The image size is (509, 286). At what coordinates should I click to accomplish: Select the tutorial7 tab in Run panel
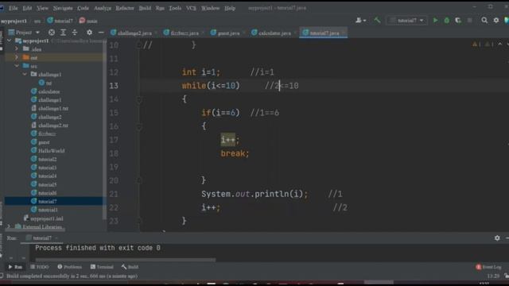(41, 238)
